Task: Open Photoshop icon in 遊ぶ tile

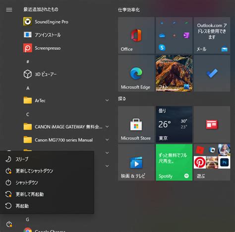Action: [x=224, y=162]
